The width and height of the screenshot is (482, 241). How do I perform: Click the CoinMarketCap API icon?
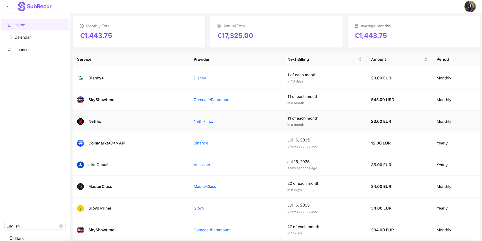pyautogui.click(x=80, y=143)
